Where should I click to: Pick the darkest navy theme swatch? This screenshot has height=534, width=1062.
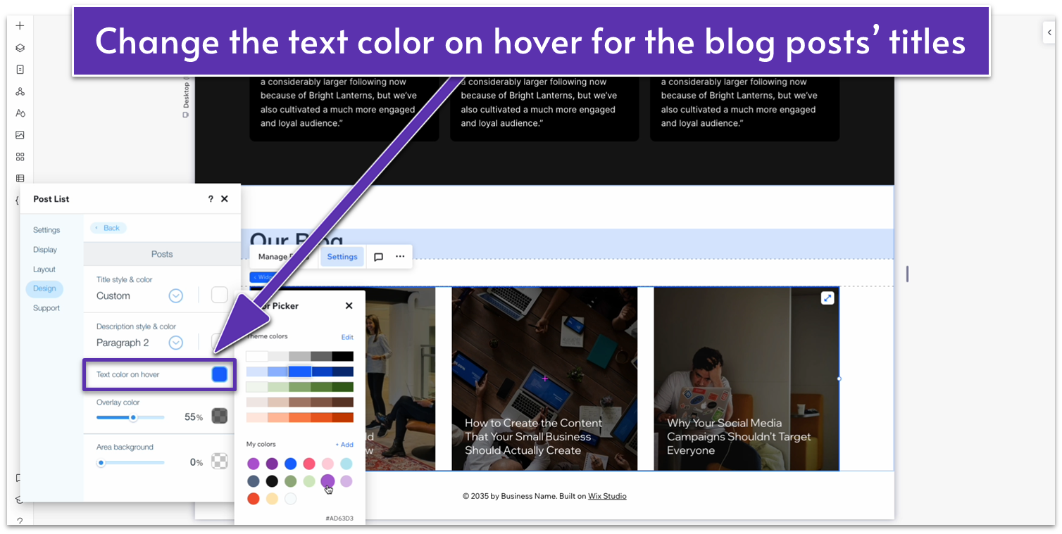coord(343,371)
